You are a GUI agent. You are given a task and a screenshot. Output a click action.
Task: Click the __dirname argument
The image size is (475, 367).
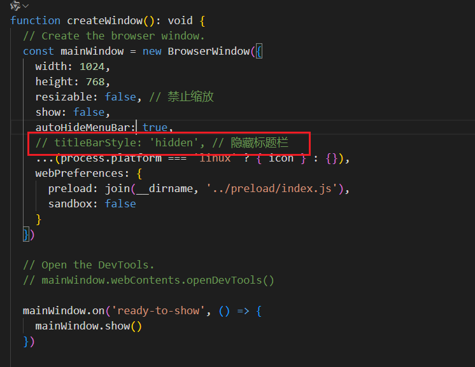point(164,188)
